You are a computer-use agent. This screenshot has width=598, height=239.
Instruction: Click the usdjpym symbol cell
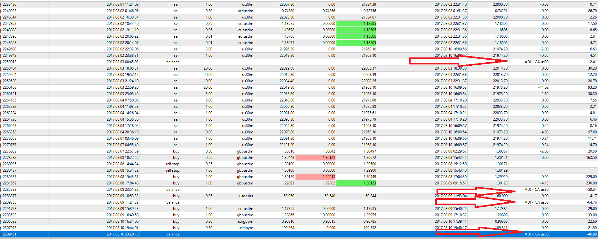pyautogui.click(x=246, y=228)
